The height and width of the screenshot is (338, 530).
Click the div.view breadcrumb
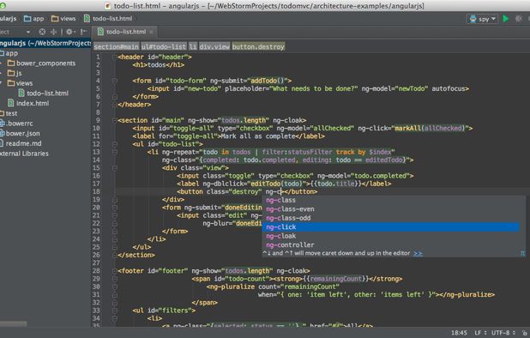tap(214, 46)
